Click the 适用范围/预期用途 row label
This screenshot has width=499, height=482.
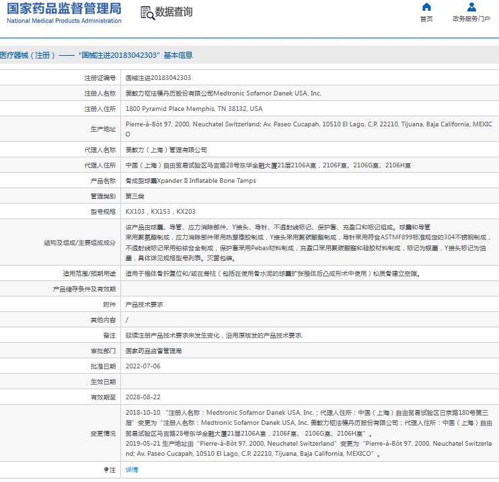(x=89, y=274)
